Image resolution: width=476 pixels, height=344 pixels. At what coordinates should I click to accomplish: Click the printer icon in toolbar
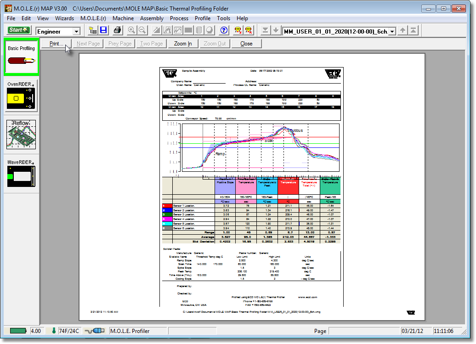click(x=117, y=30)
